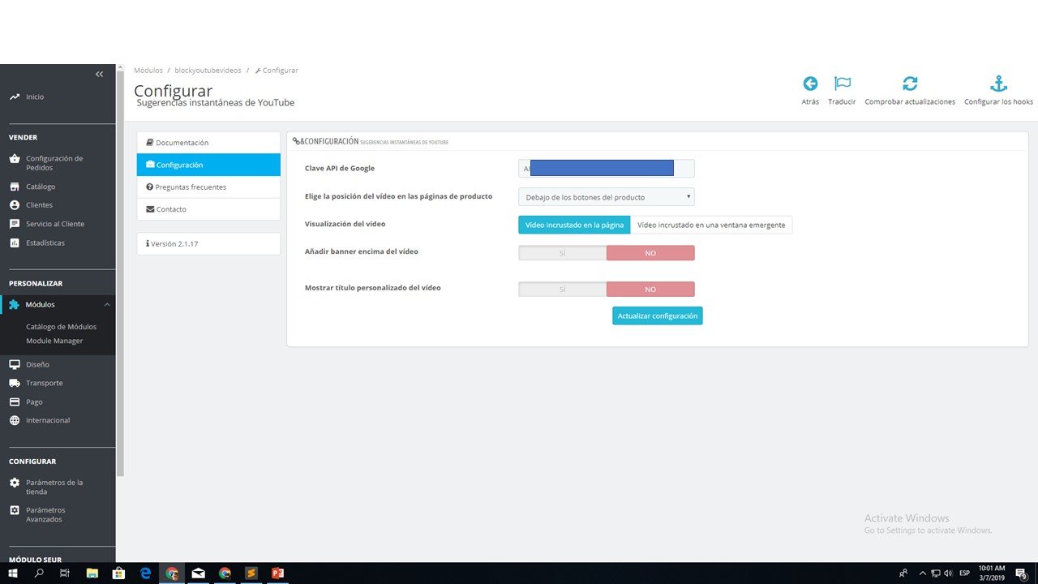Open the volume control in system tray

point(948,573)
